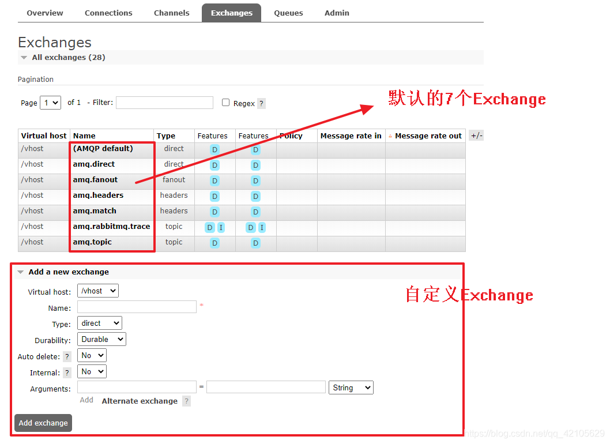Screen dimensions: 610x444
Task: Sort by Message rate out column
Action: click(428, 136)
